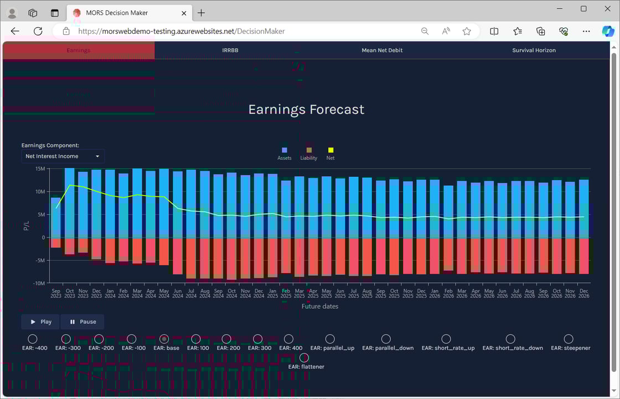Screen dimensions: 620x399
Task: Open Copilot in the browser toolbar
Action: [x=608, y=31]
